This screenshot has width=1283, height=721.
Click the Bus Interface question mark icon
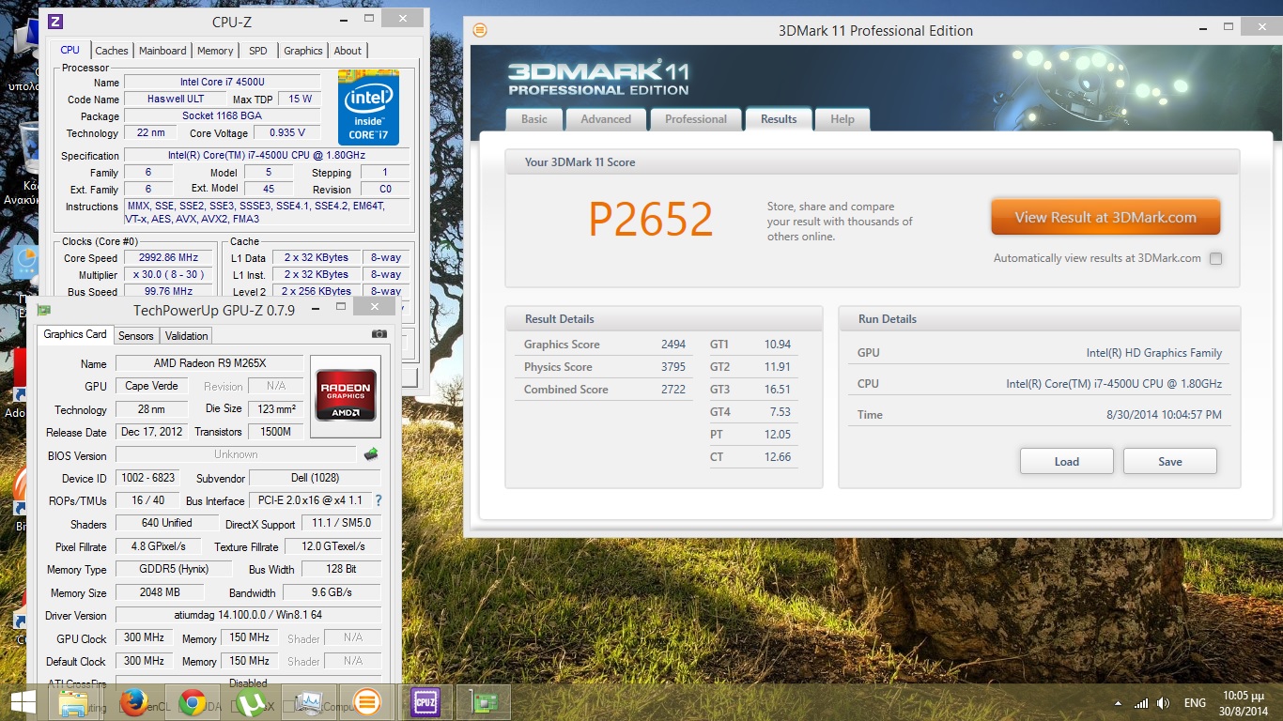click(x=379, y=500)
